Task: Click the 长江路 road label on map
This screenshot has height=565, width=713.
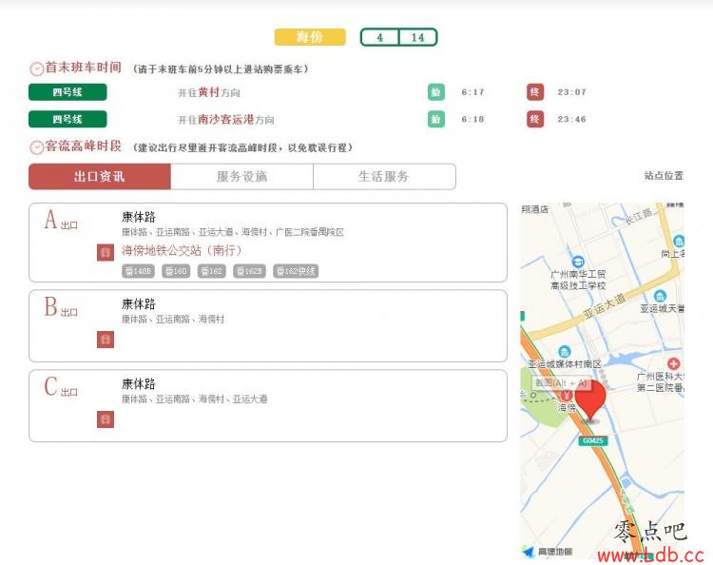Action: coord(639,217)
